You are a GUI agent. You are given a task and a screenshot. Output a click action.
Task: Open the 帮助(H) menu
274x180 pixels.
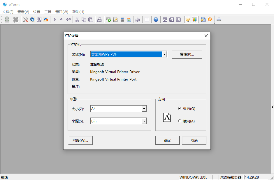(x=78, y=12)
